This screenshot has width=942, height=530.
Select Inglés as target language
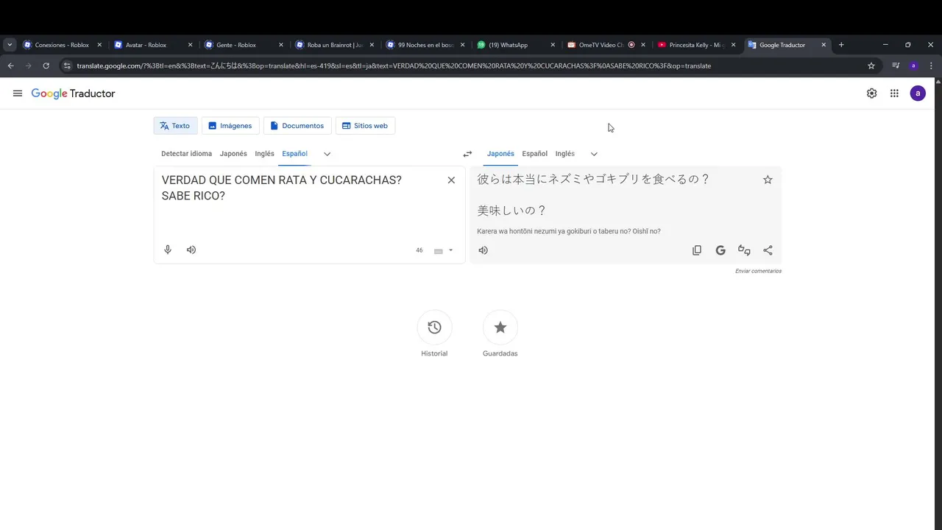[x=564, y=154]
